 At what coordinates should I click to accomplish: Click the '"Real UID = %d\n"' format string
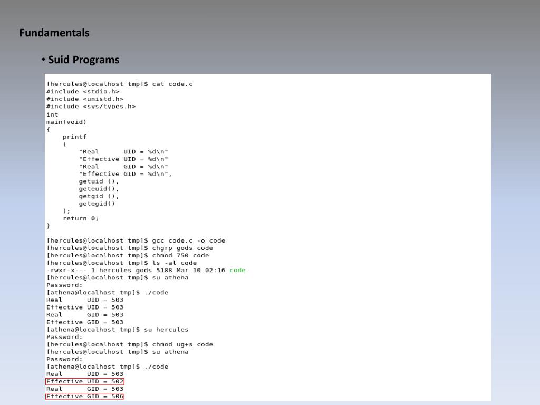coord(123,151)
